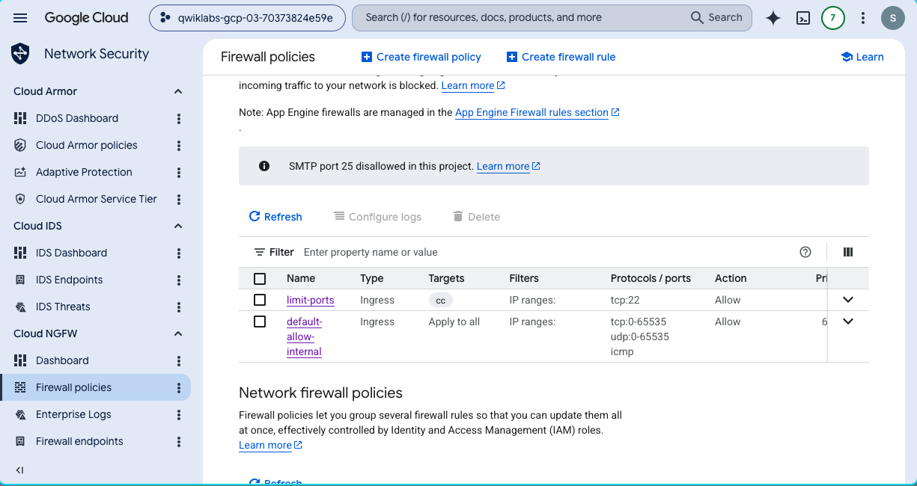Collapse the Cloud Armor section
This screenshot has height=486, width=917.
click(x=178, y=91)
